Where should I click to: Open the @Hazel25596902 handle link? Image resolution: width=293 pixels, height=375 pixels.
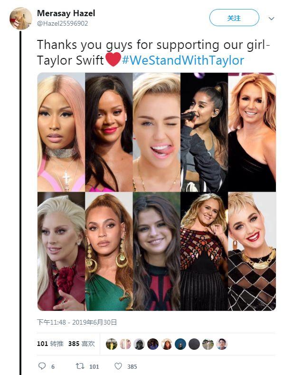pos(62,23)
